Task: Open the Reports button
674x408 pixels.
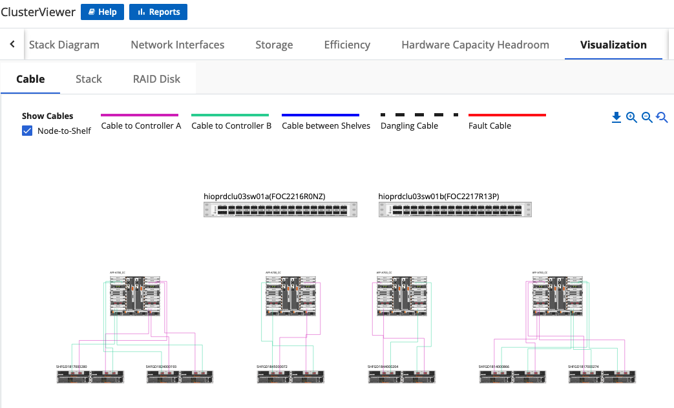Action: point(158,12)
